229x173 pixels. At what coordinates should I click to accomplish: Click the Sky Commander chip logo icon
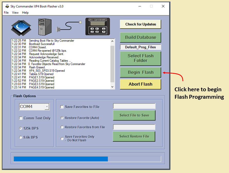coord(21,28)
